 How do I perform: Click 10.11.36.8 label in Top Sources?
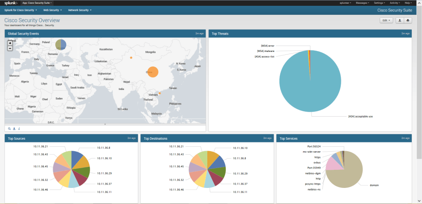point(103,148)
